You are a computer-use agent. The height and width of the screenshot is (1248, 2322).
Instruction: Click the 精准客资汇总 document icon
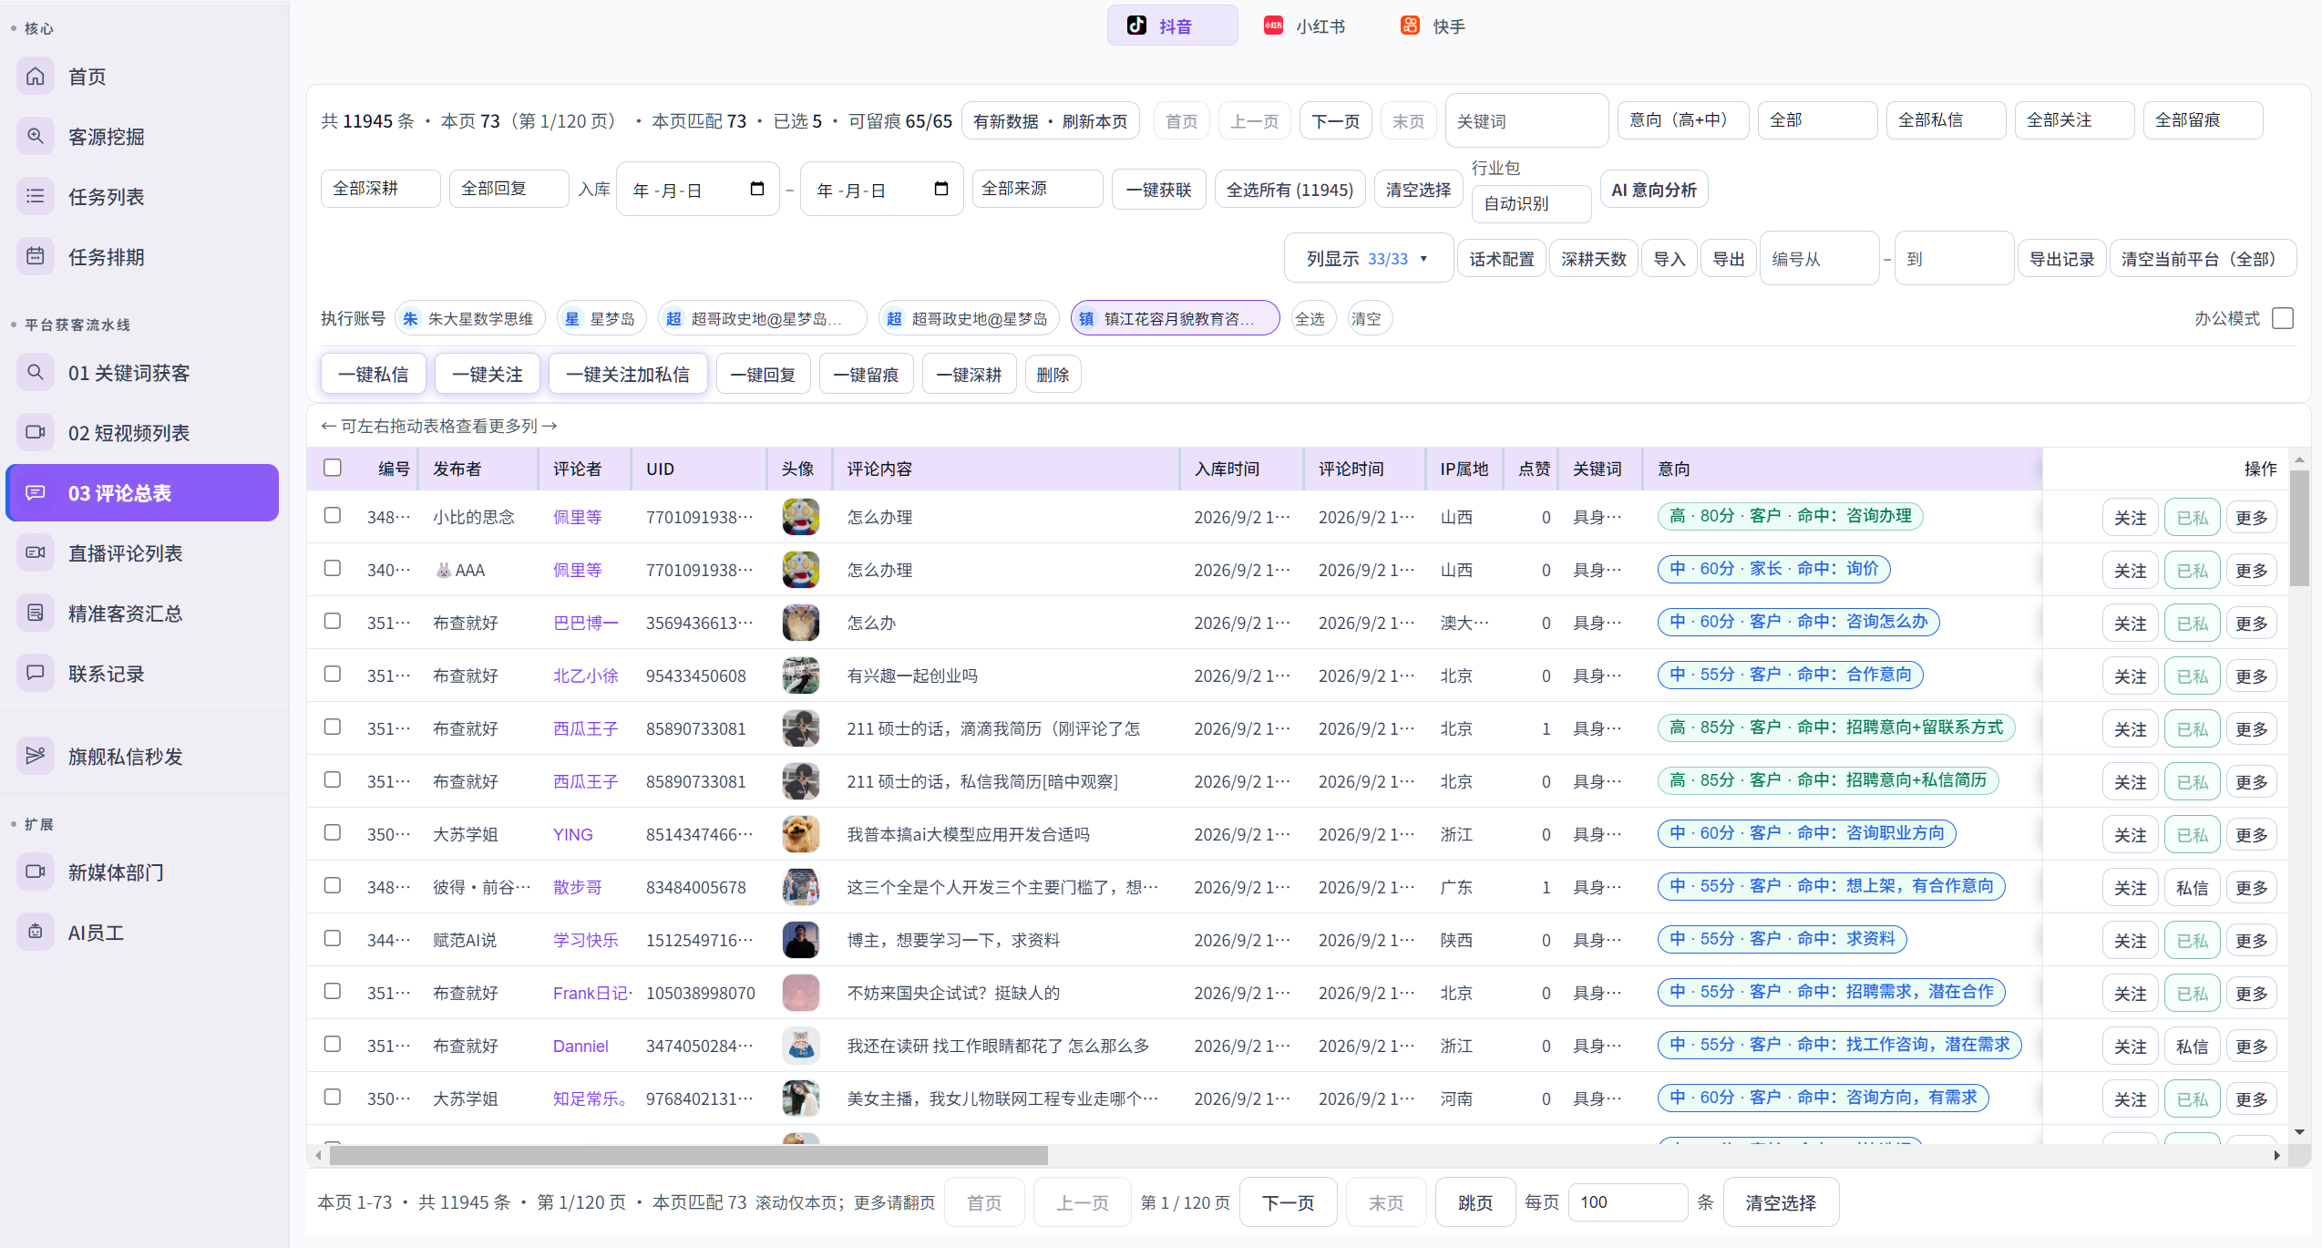(x=36, y=613)
